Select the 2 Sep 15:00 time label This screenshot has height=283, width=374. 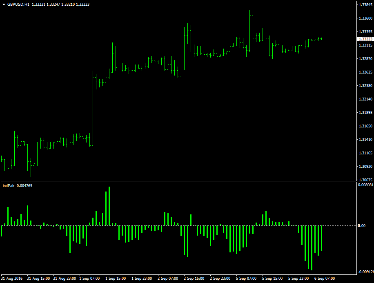click(194, 279)
